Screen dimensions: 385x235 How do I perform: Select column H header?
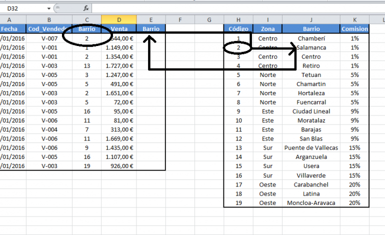pos(238,19)
